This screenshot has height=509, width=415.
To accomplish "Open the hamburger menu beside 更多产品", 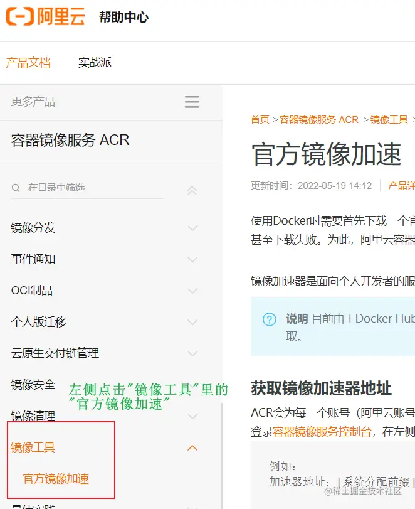I will (x=192, y=102).
